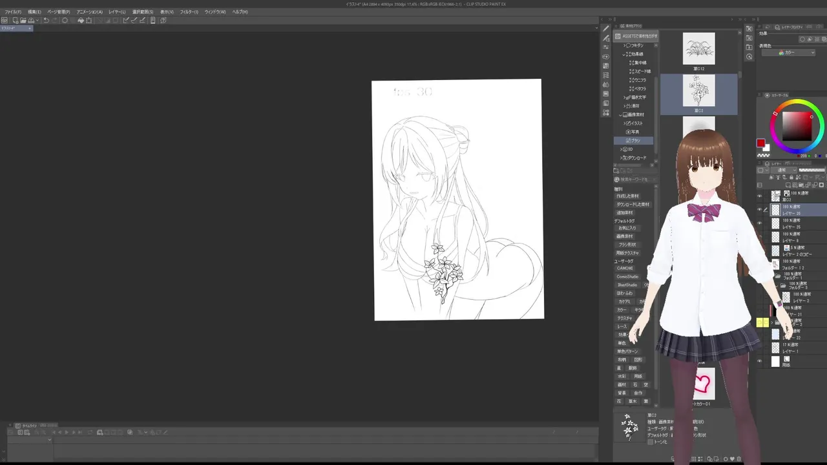The width and height of the screenshot is (827, 465).
Task: Filter by 追加素材 tag
Action: [625, 212]
